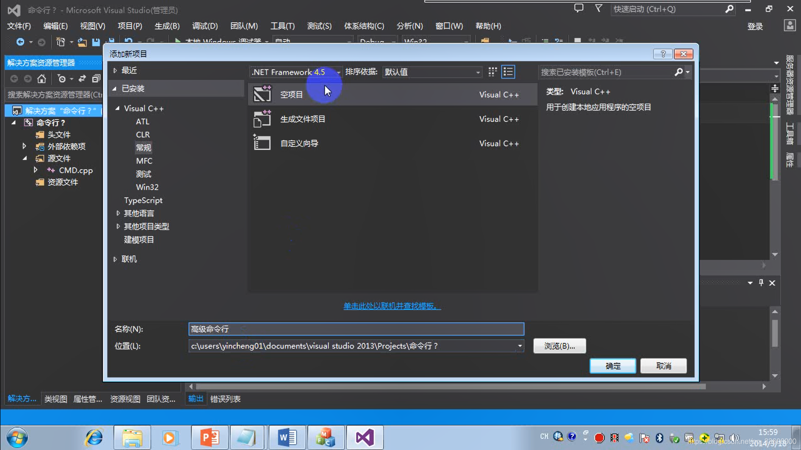Screen dimensions: 801x450
Task: Open the 体系结构(C) menu
Action: point(364,26)
